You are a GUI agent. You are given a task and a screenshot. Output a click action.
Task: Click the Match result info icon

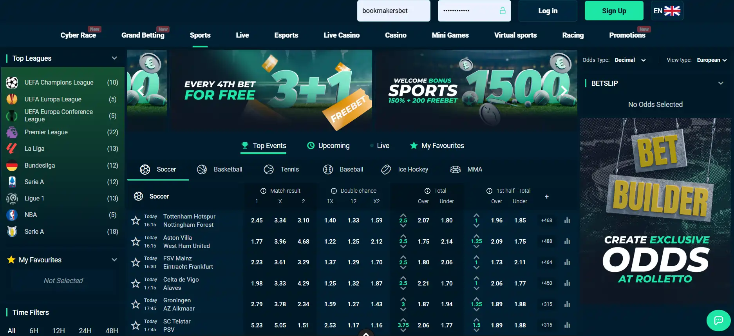click(264, 191)
